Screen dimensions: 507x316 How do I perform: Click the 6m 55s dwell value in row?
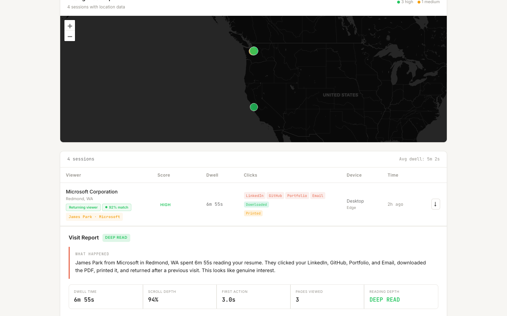point(214,204)
